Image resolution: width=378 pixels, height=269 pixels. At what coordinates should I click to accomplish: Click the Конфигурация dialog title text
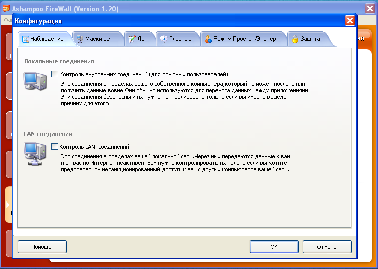pos(38,21)
